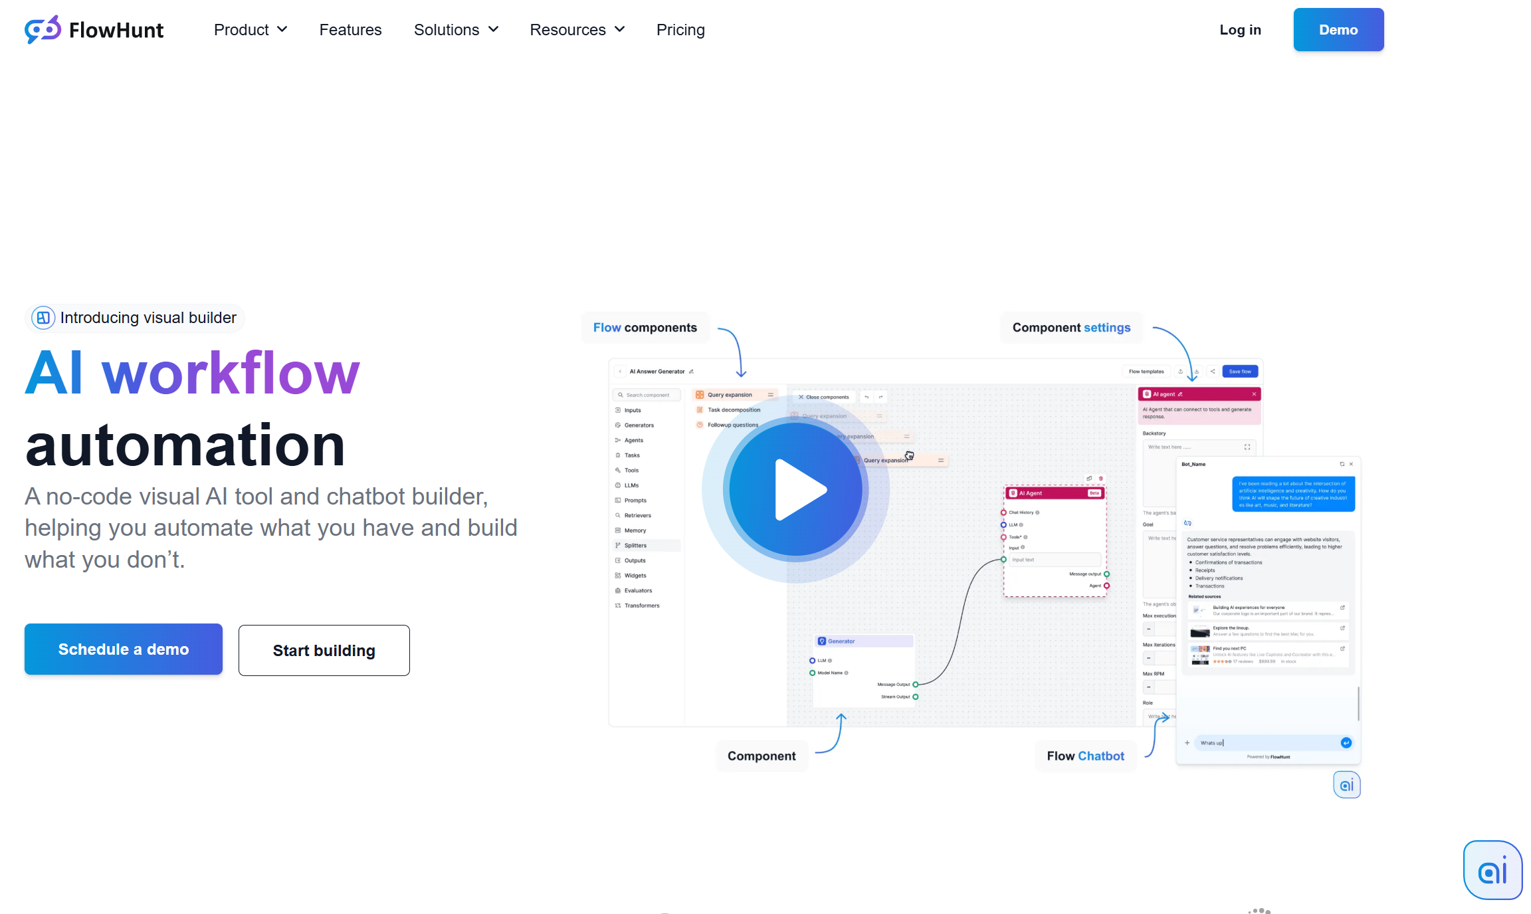Click the Features menu item
Viewport: 1531px width, 914px height.
click(x=350, y=29)
